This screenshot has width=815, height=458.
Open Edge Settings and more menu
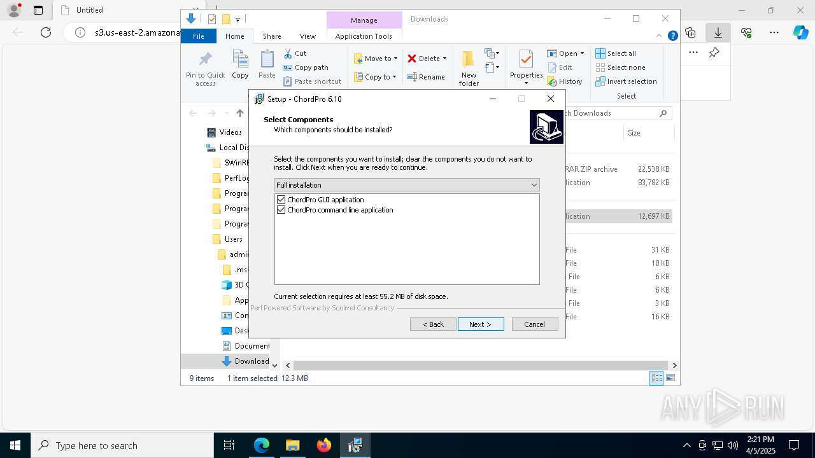coord(774,32)
